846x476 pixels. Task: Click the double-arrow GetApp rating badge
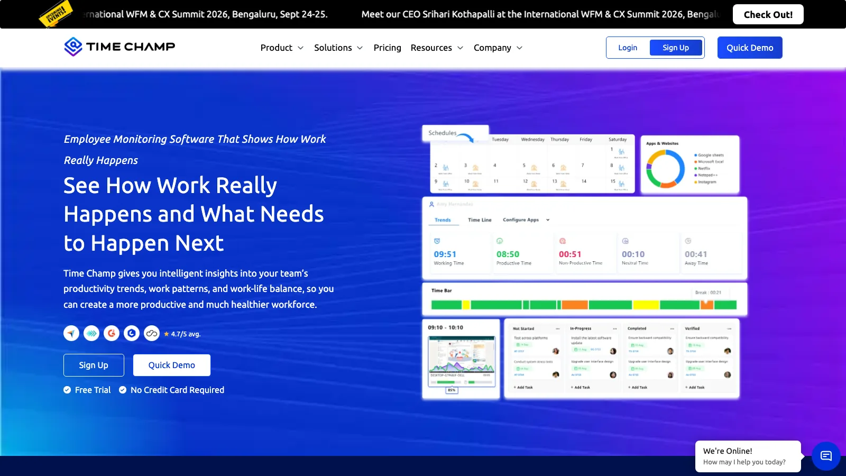91,333
